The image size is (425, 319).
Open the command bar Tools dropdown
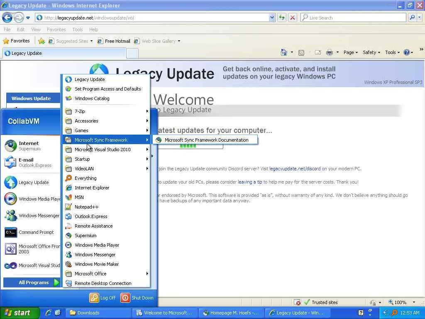click(x=392, y=52)
